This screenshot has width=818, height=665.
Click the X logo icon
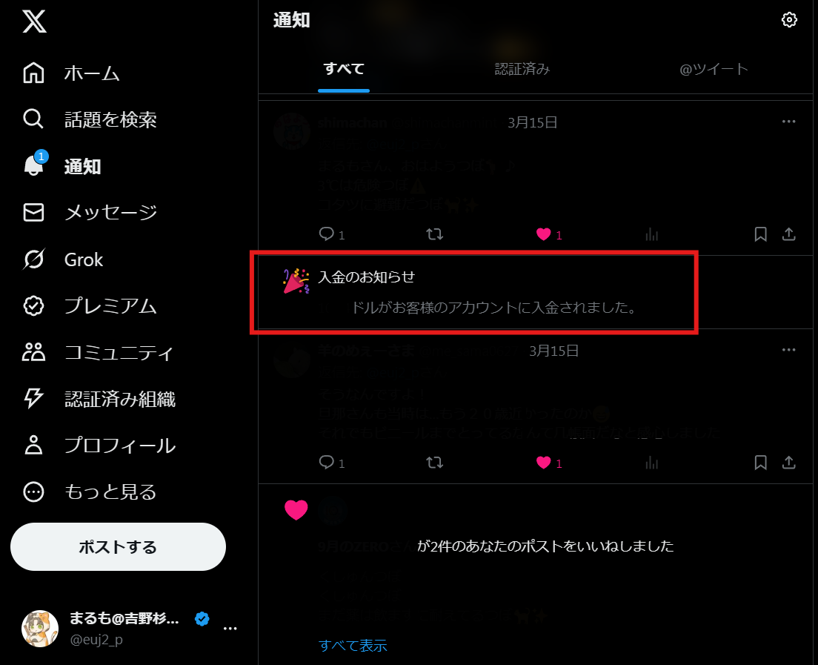[34, 21]
